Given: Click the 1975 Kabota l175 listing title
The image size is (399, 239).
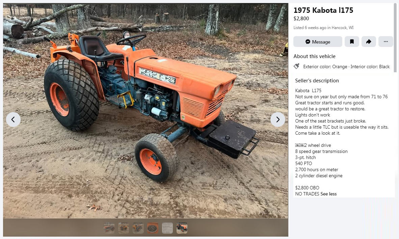Looking at the screenshot, I should (x=323, y=10).
